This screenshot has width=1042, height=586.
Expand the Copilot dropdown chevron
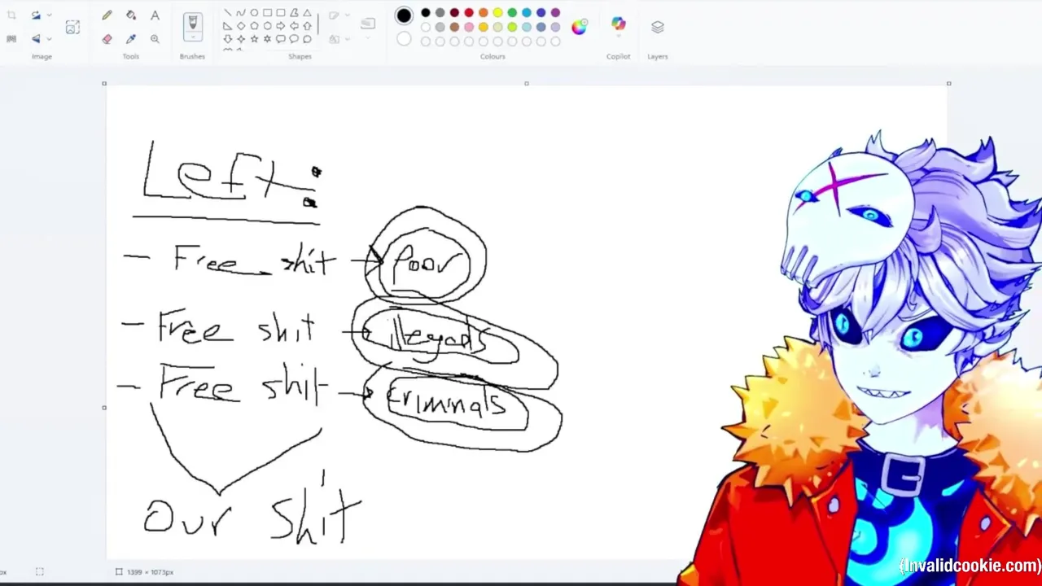coord(619,37)
